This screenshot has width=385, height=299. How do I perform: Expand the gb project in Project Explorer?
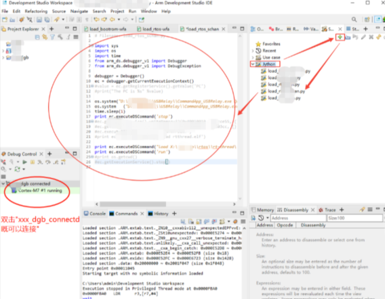point(3,58)
